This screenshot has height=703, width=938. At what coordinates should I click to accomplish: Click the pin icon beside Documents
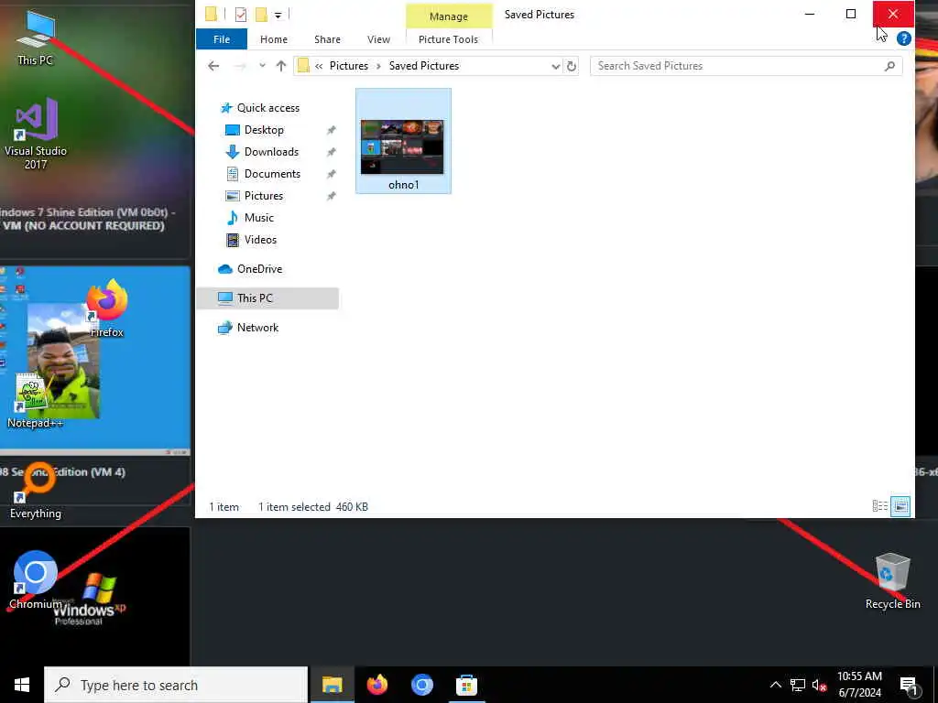click(331, 175)
